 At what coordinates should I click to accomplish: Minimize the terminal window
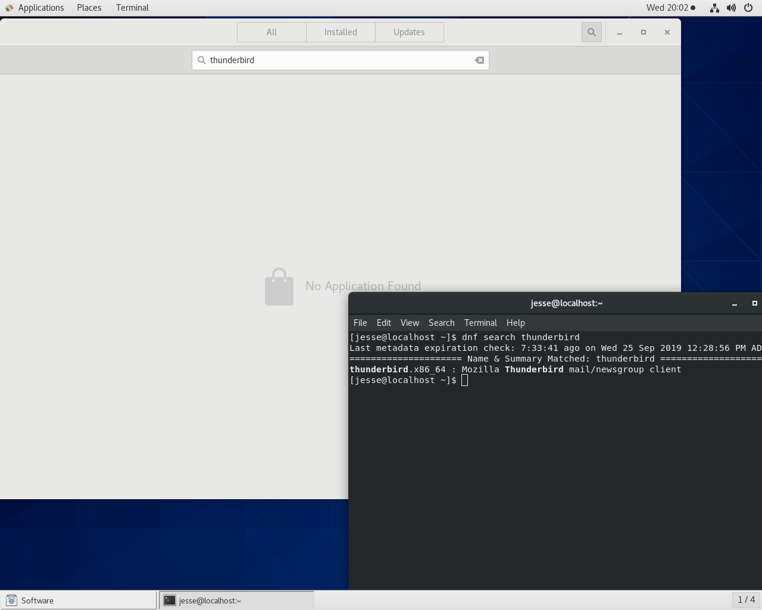[x=735, y=303]
